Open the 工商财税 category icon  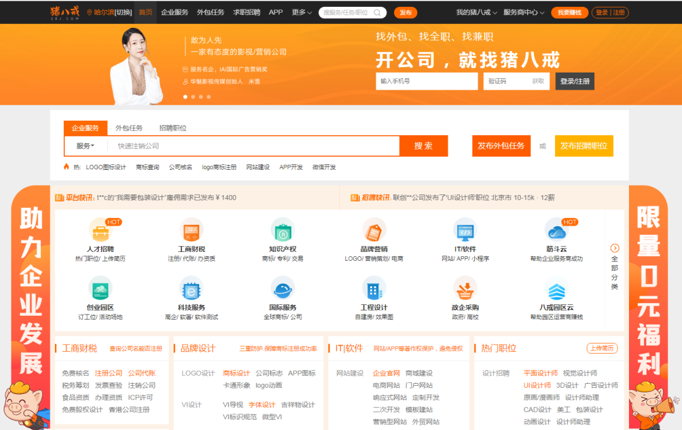click(x=191, y=230)
